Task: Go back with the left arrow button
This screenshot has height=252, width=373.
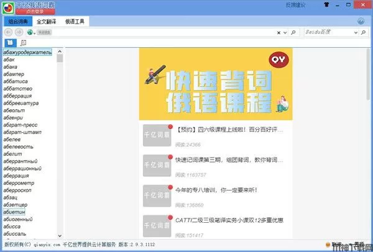Action: (x=8, y=32)
